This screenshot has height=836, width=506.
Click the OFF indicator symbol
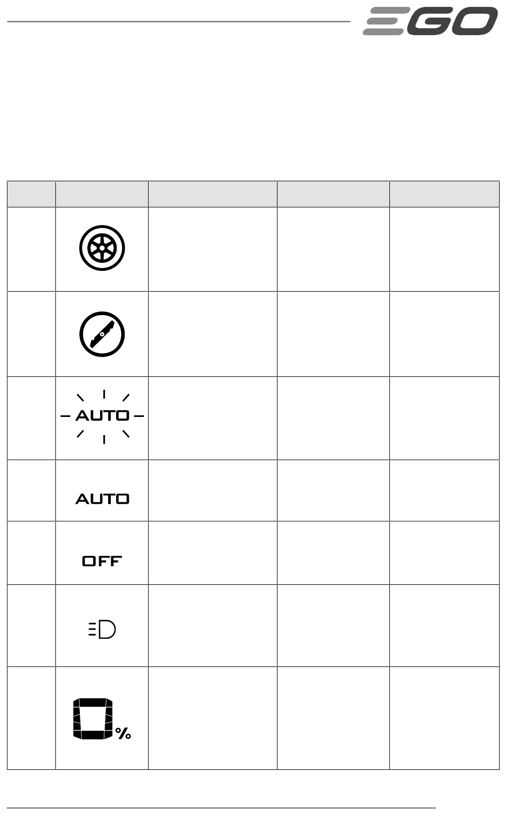click(x=102, y=561)
